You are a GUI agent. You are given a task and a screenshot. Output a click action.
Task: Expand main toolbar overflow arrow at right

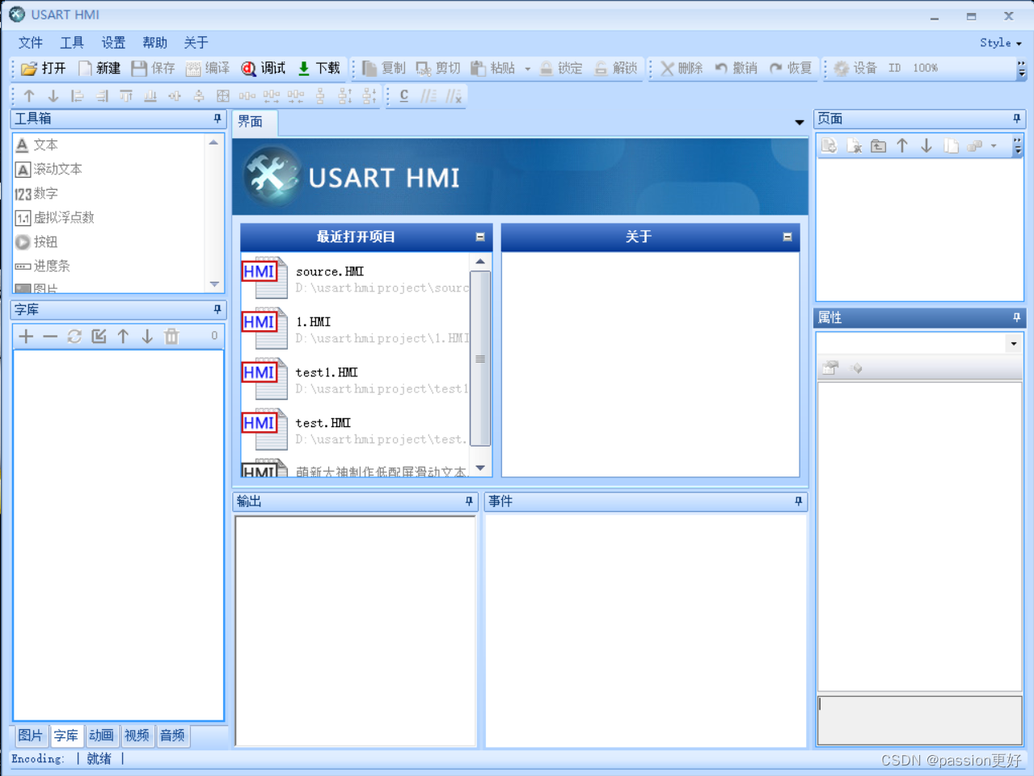(1022, 69)
